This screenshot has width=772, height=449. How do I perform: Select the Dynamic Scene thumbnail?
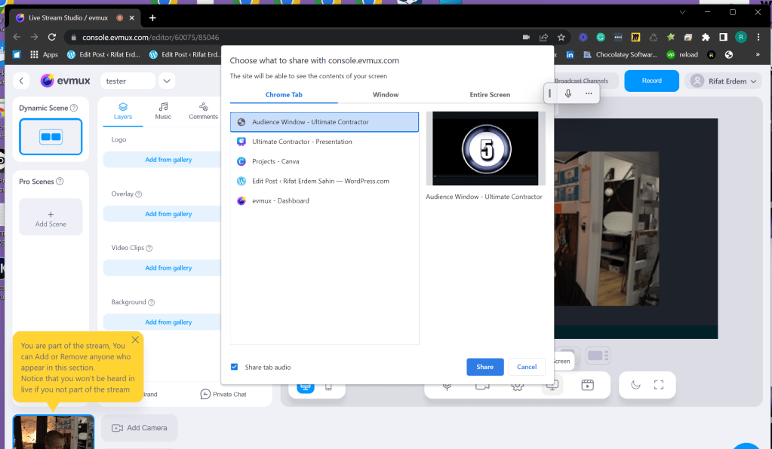[51, 136]
